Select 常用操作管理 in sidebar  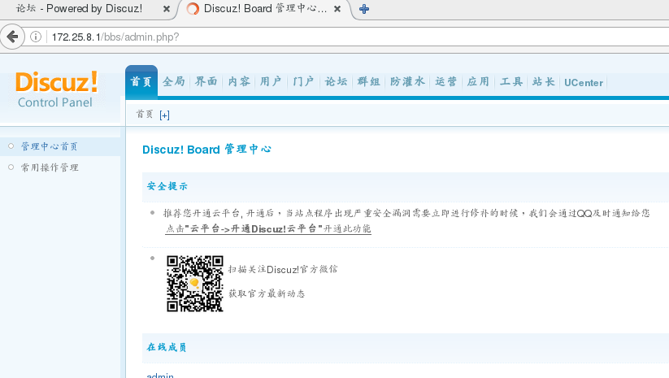coord(50,167)
